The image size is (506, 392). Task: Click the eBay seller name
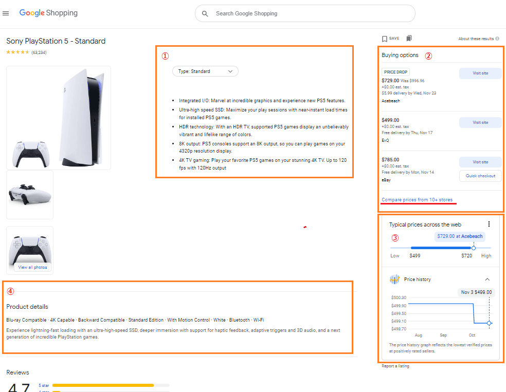coord(386,180)
